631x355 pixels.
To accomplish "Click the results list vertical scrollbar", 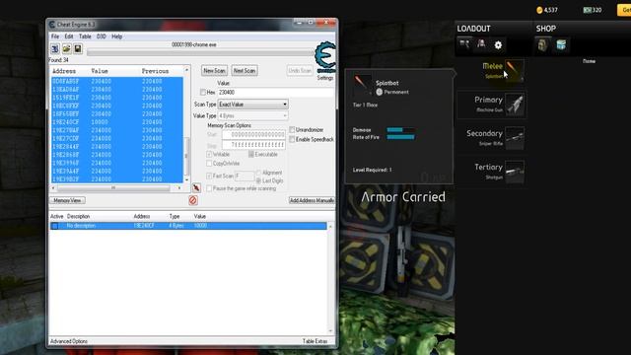I will (186, 125).
